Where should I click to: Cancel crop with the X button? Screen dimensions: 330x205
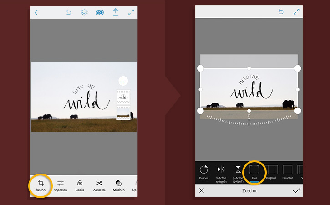pos(201,190)
